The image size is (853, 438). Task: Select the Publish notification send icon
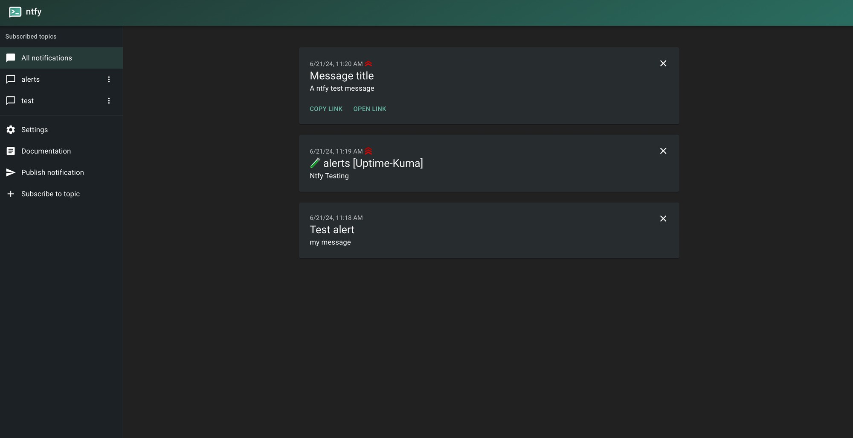coord(11,172)
